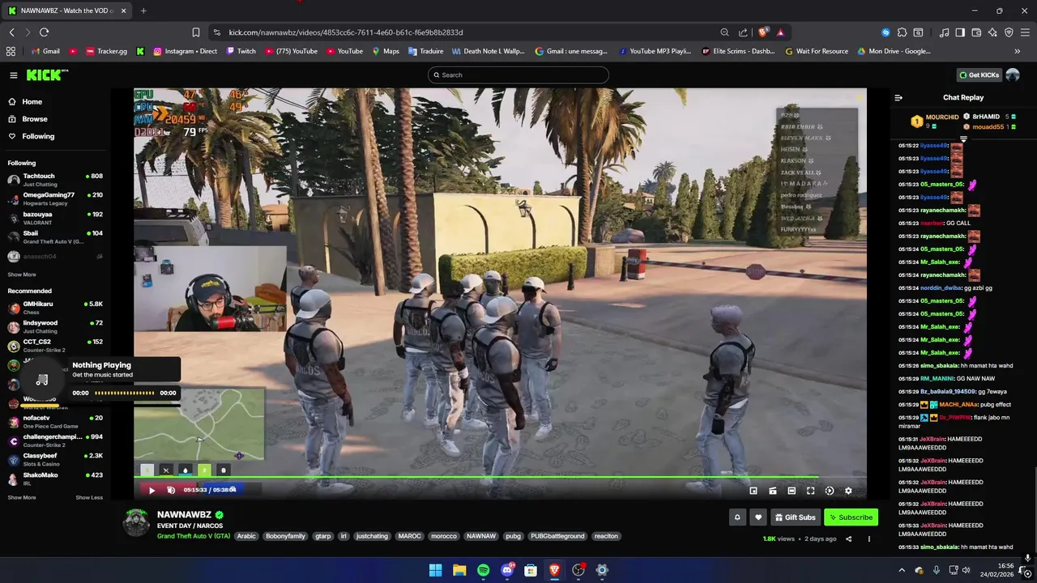Go to Home in the sidebar
Image resolution: width=1037 pixels, height=583 pixels.
(x=53, y=101)
